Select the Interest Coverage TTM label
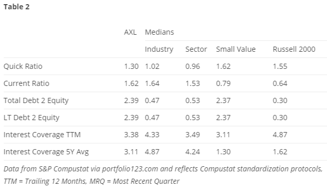This screenshot has height=189, width=327. tap(42, 135)
